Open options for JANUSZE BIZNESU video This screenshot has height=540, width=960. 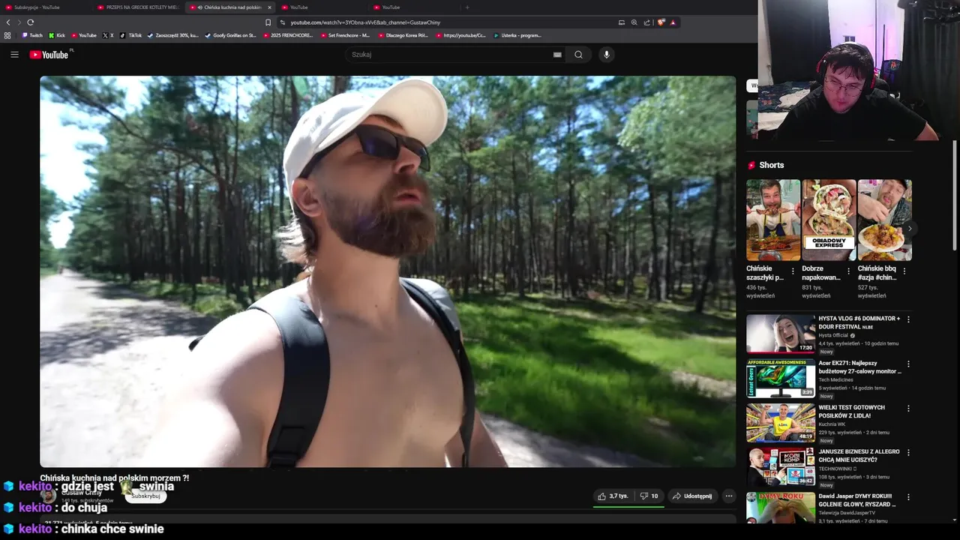[908, 452]
